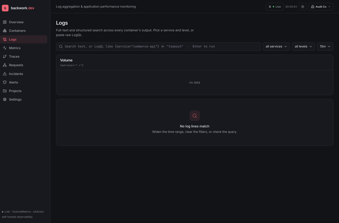Click the Log aggregation header subtitle

point(96,6)
